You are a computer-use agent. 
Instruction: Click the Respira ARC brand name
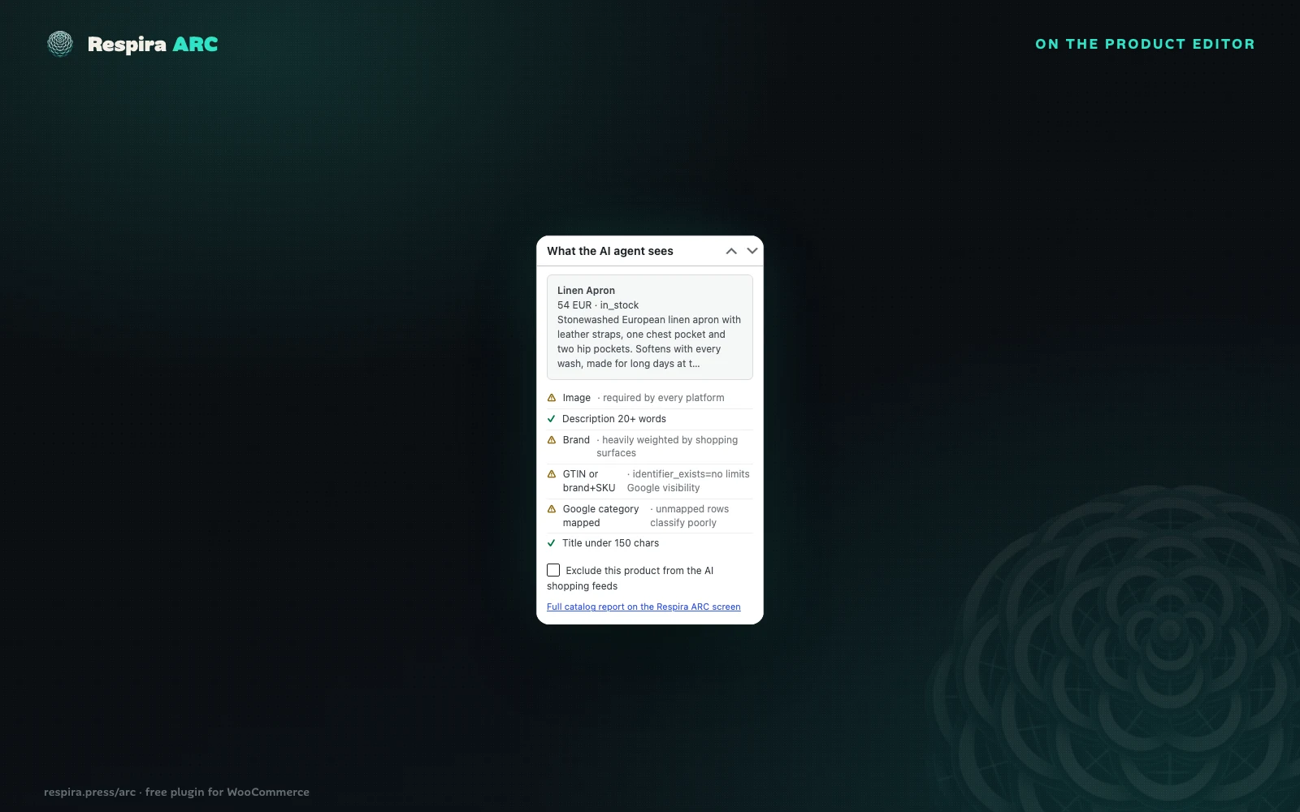tap(153, 45)
